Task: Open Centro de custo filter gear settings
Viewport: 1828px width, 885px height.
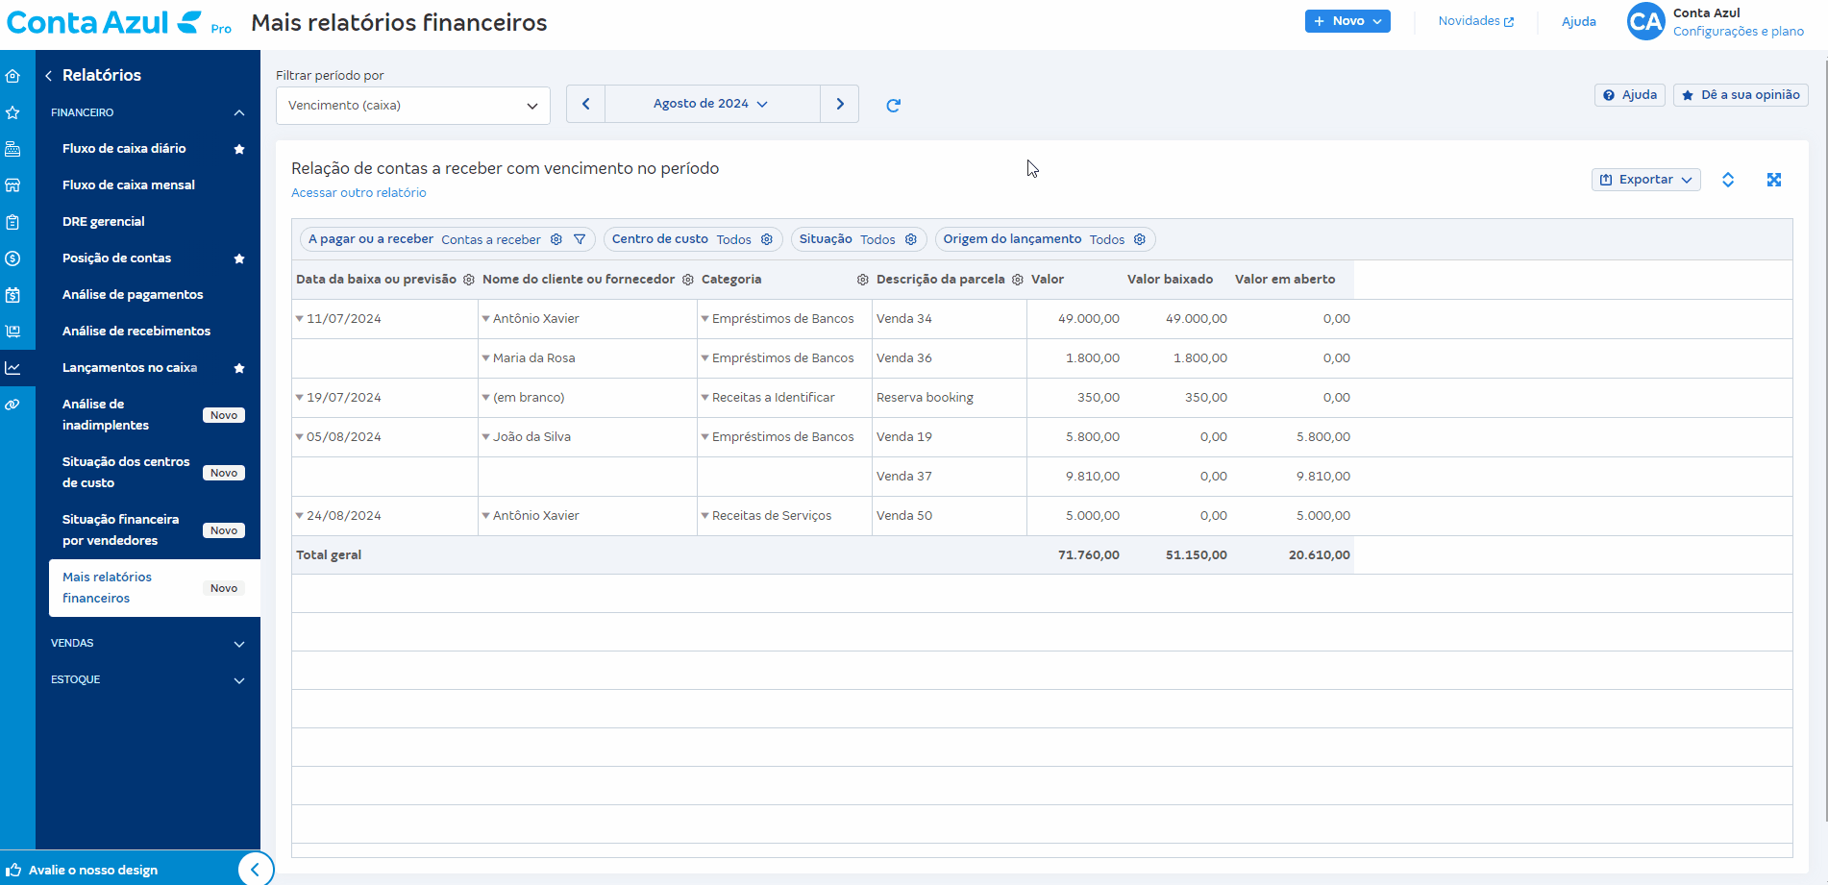Action: coord(767,239)
